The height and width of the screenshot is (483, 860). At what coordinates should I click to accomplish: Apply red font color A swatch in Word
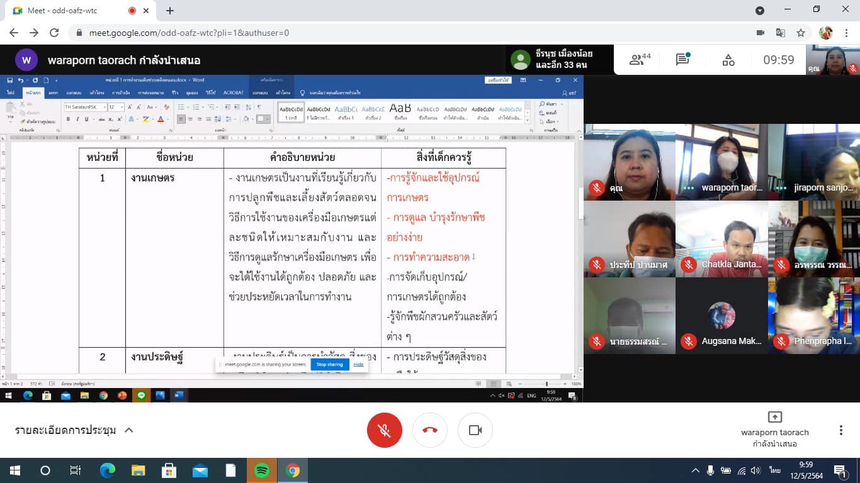160,119
